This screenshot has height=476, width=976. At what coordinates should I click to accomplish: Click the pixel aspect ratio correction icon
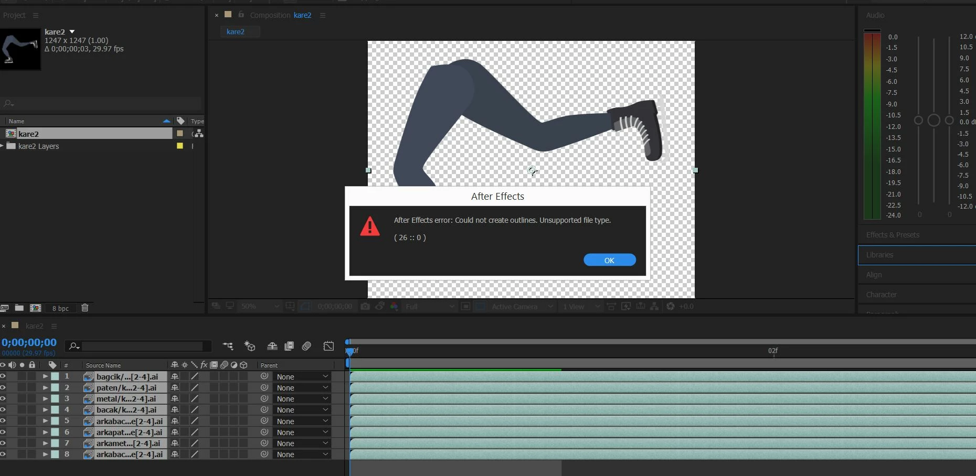tap(611, 306)
